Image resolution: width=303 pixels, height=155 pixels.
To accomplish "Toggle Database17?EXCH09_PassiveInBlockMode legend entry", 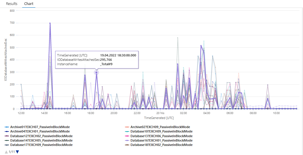I will [39, 145].
